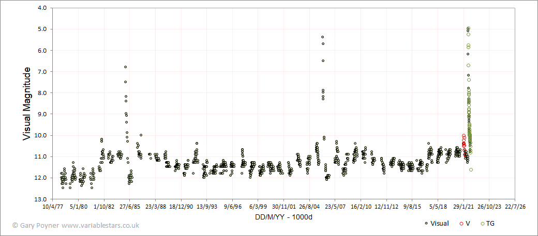Image resolution: width=538 pixels, height=236 pixels.
Task: Click date label 9/6/96
Action: click(x=233, y=207)
